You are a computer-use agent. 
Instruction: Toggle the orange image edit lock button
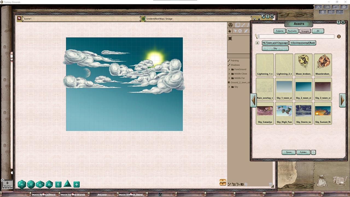[x=223, y=182]
